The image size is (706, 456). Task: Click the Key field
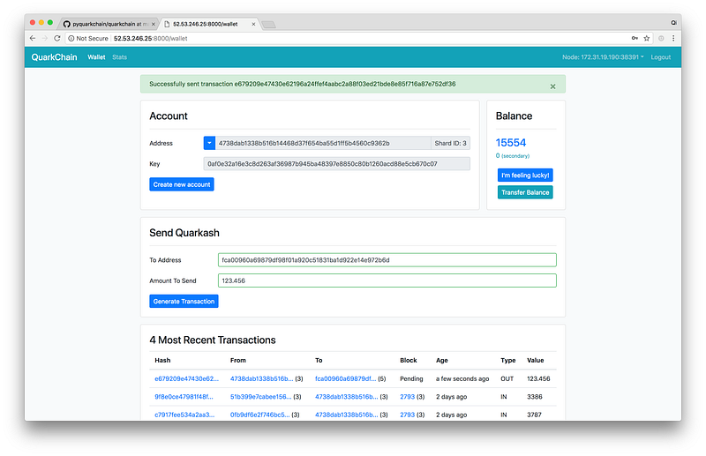pos(337,164)
